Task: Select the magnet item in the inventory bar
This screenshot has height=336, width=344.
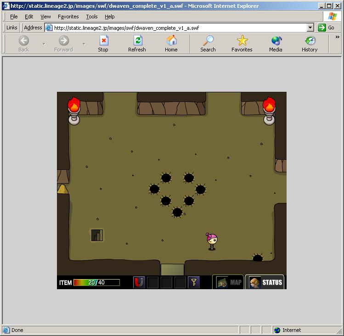Action: pos(139,282)
